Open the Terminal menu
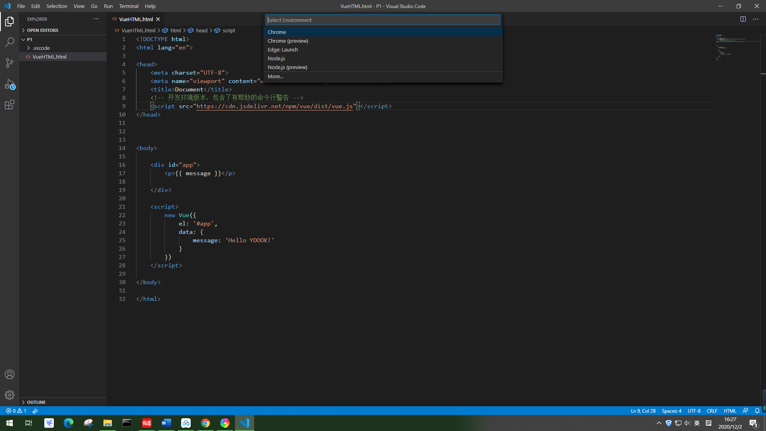The height and width of the screenshot is (431, 766). 129,6
